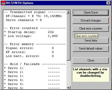Click the Send data button

point(91,40)
